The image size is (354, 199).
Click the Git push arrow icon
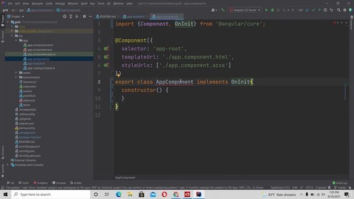(319, 10)
